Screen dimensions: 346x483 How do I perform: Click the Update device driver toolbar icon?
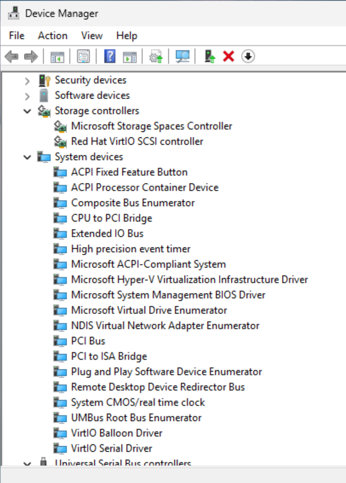[x=156, y=56]
